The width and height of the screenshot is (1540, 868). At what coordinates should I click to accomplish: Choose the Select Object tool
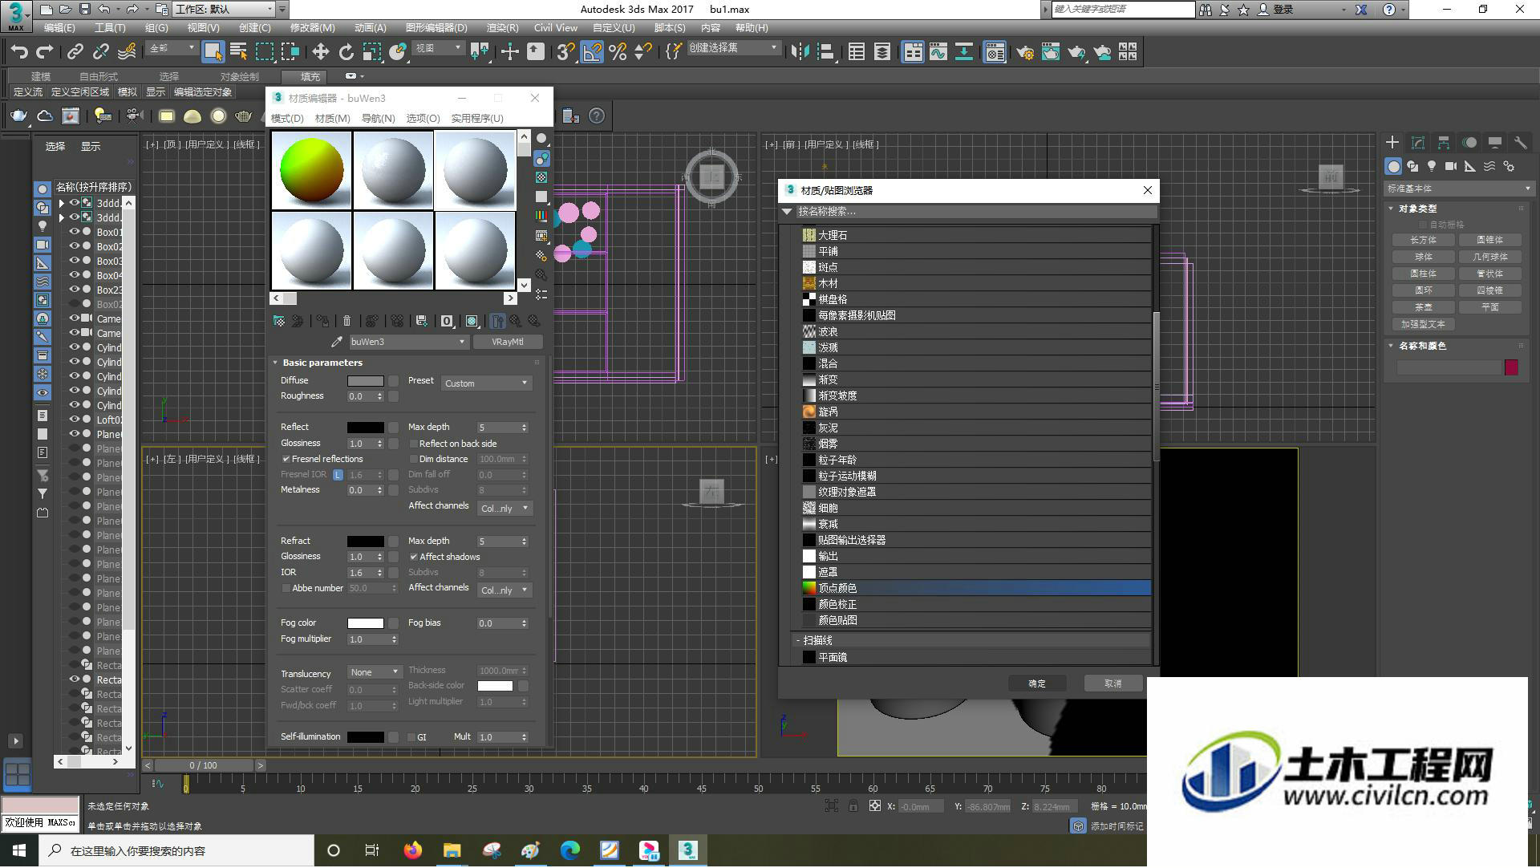point(213,52)
